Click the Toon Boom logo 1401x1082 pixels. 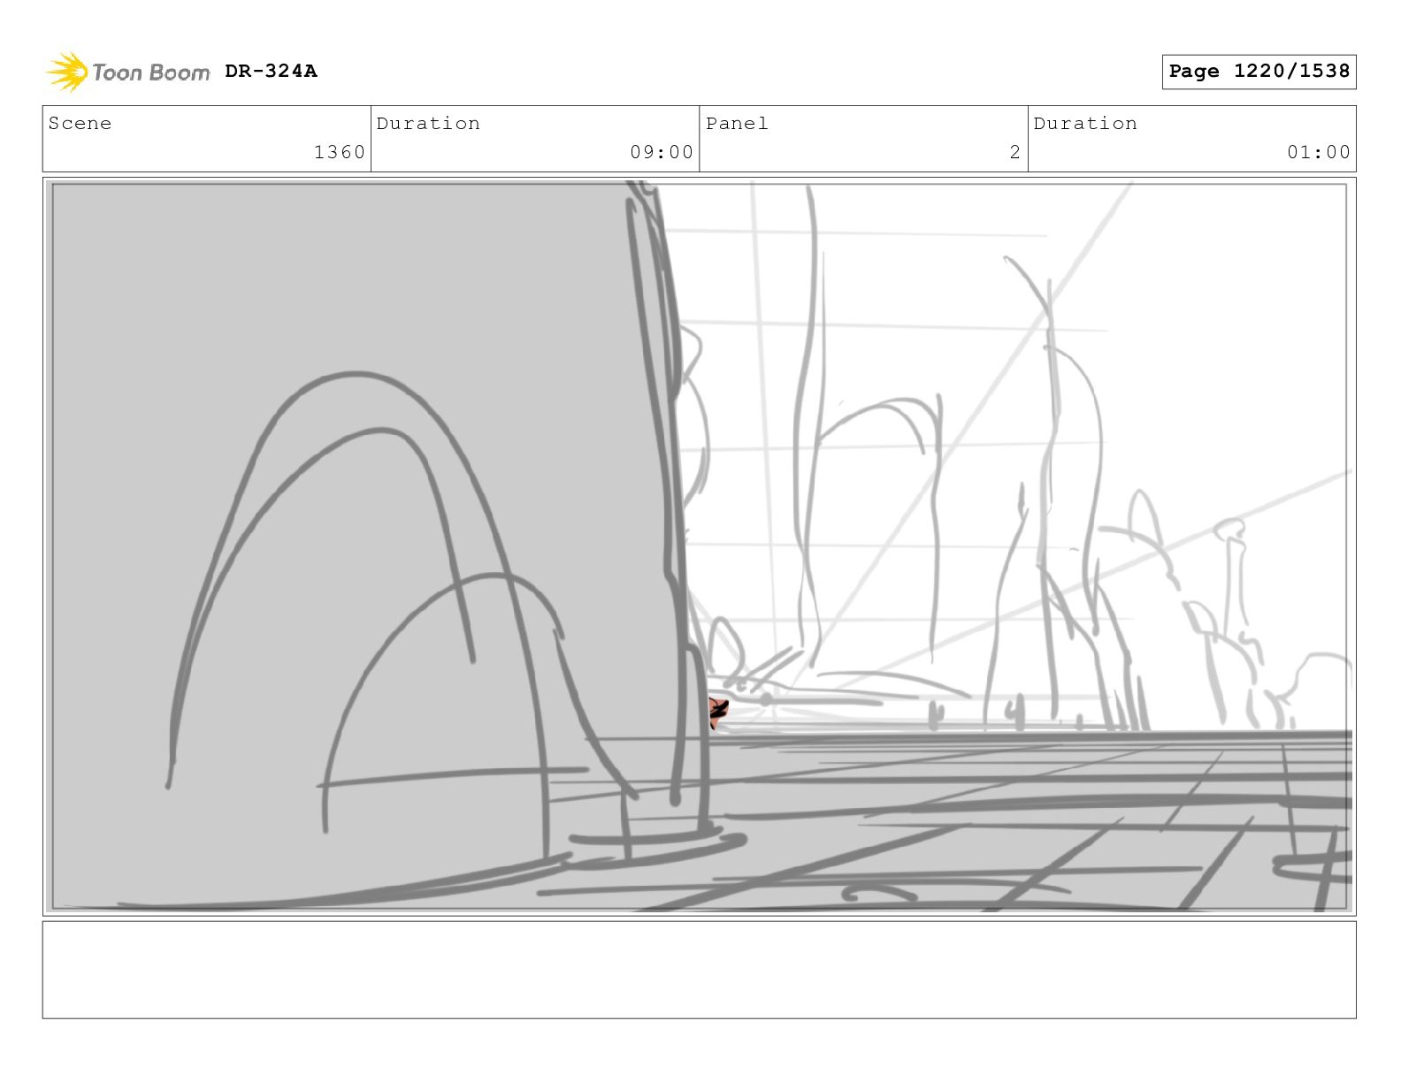tap(128, 72)
